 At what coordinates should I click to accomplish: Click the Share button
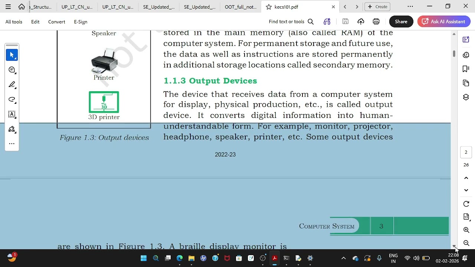coord(401,22)
